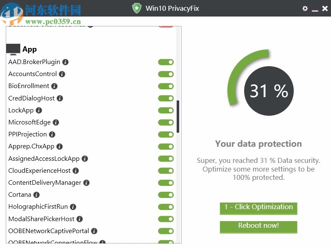Image resolution: width=331 pixels, height=248 pixels.
Task: Click the shield icon in the title bar
Action: tap(137, 8)
